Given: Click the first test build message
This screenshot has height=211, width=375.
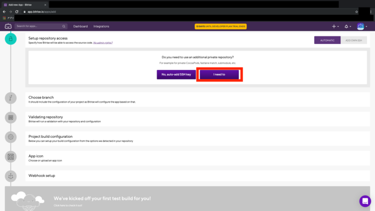Looking at the screenshot, I should [102, 198].
